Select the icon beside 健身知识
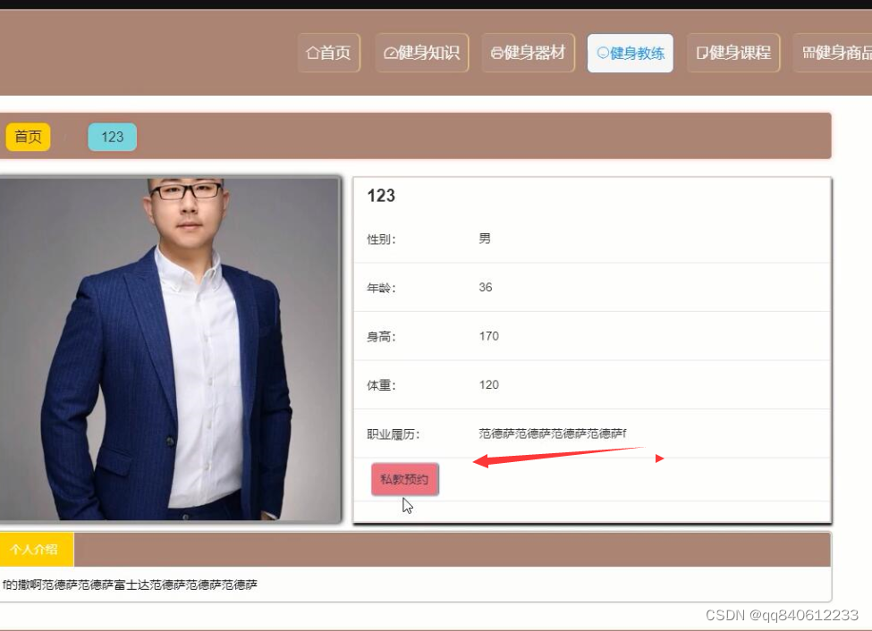The height and width of the screenshot is (631, 872). click(x=392, y=53)
